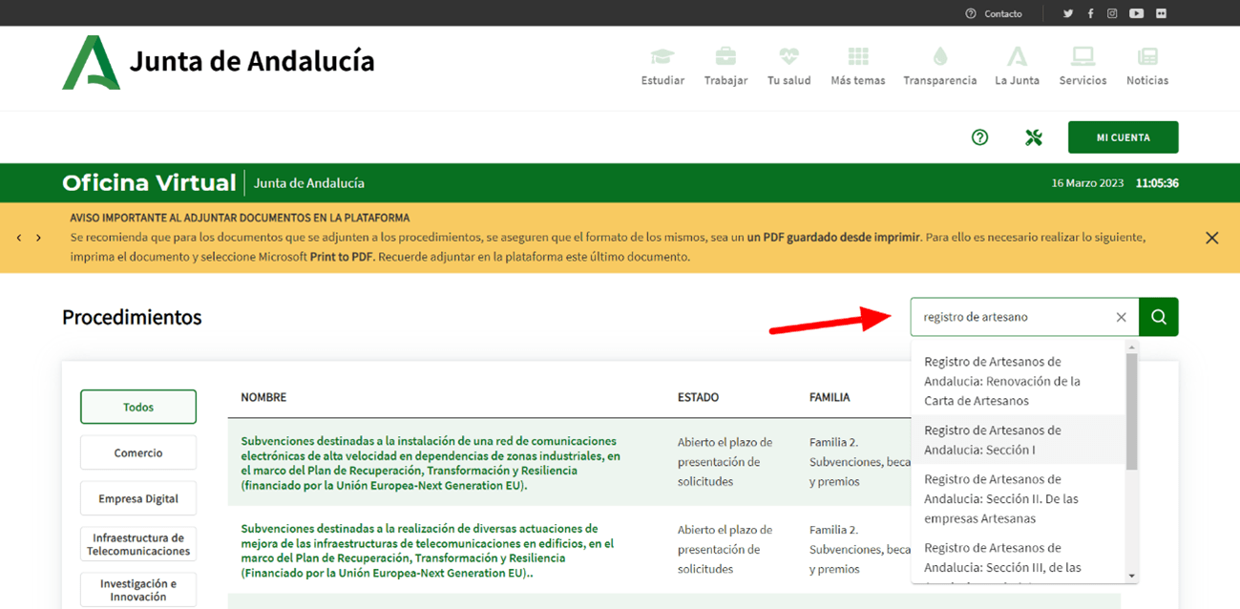This screenshot has width=1240, height=609.
Task: Select the Comercio category filter
Action: pos(138,452)
